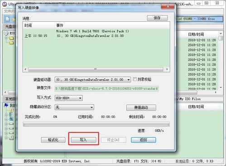This screenshot has width=226, height=166.
Task: Click the 便捷启动 button
Action: [141, 107]
